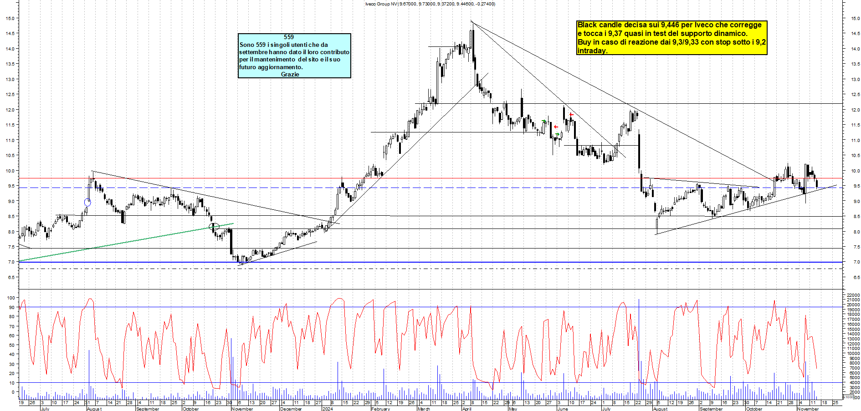The width and height of the screenshot is (861, 411).
Task: Click the '12.0' price label on right axis
Action: [x=855, y=110]
